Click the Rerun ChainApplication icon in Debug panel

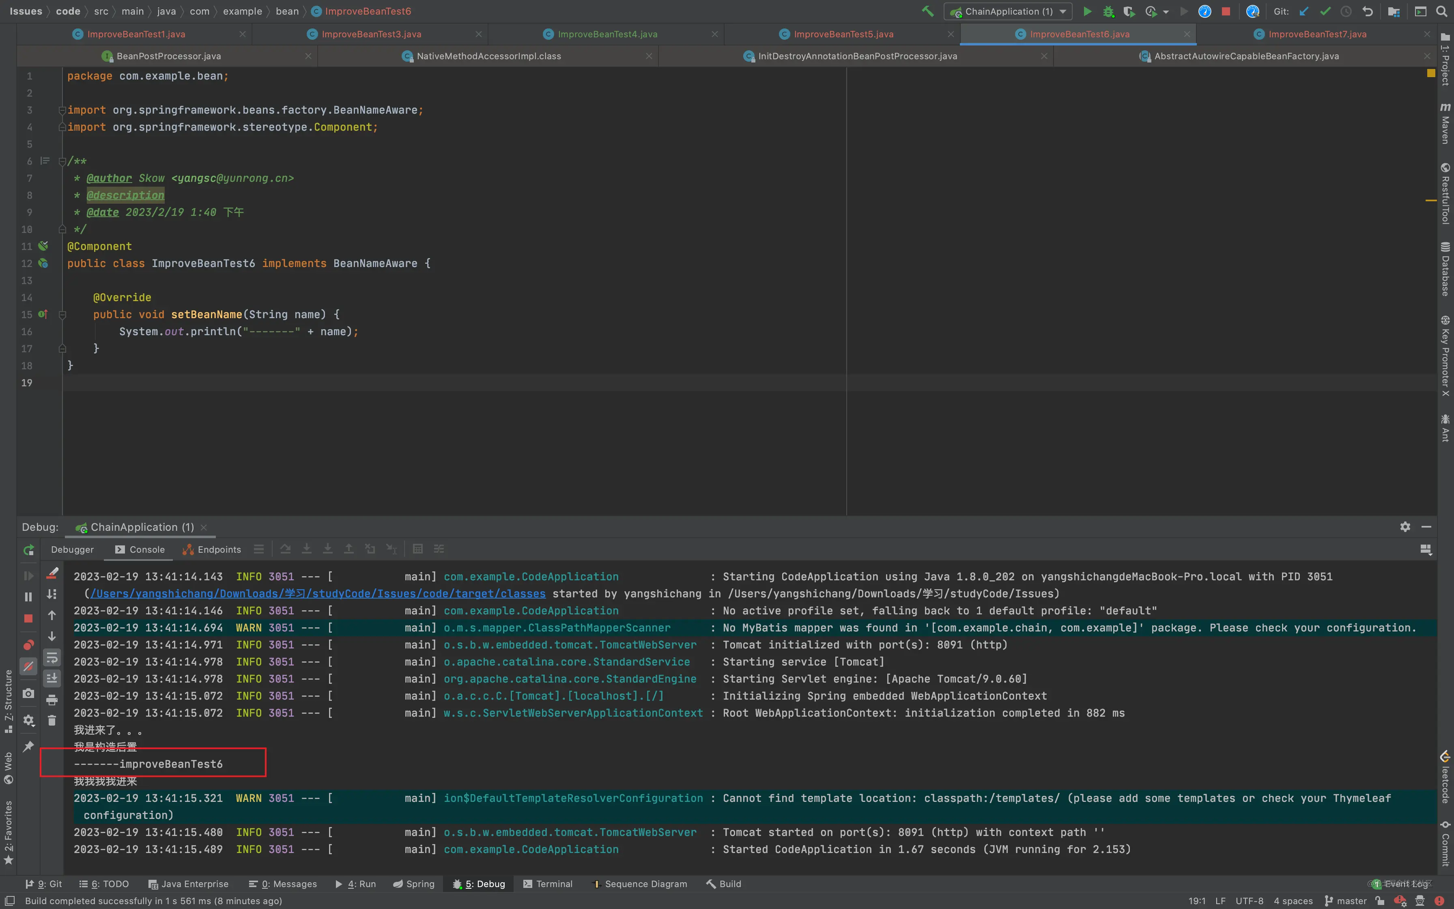click(x=28, y=549)
